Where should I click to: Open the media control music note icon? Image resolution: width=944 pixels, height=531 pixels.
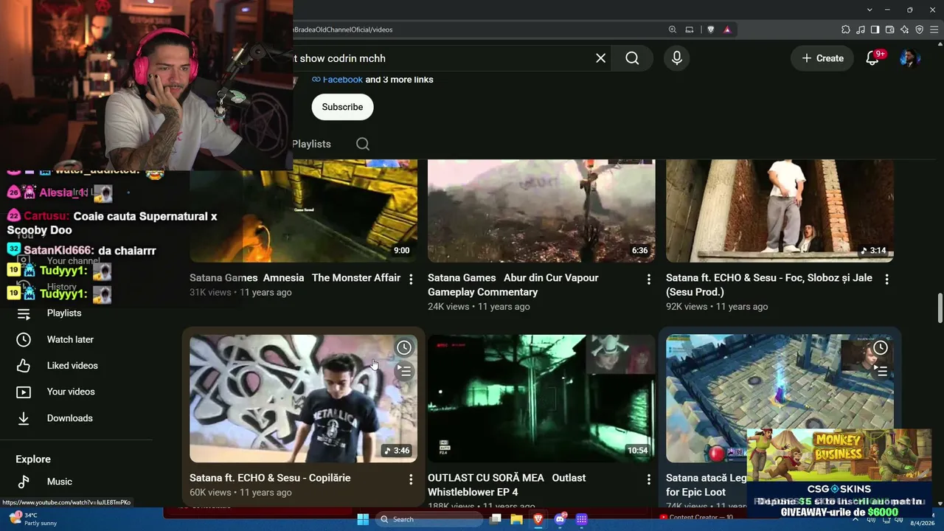pos(861,29)
